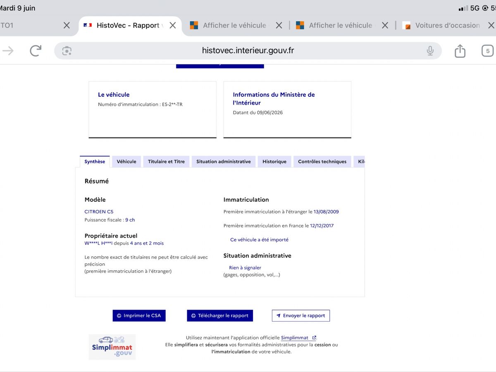496x372 pixels.
Task: Click the Résumé heading
Action: point(97,181)
